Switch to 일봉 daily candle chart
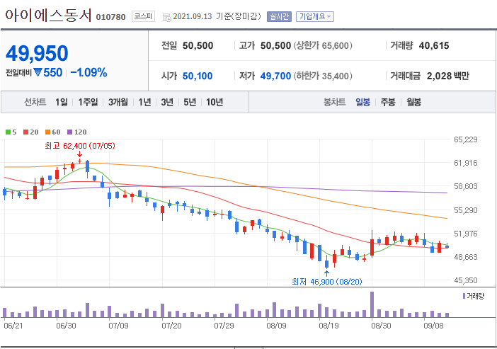Screen dimensions: 497x349 click(x=363, y=102)
